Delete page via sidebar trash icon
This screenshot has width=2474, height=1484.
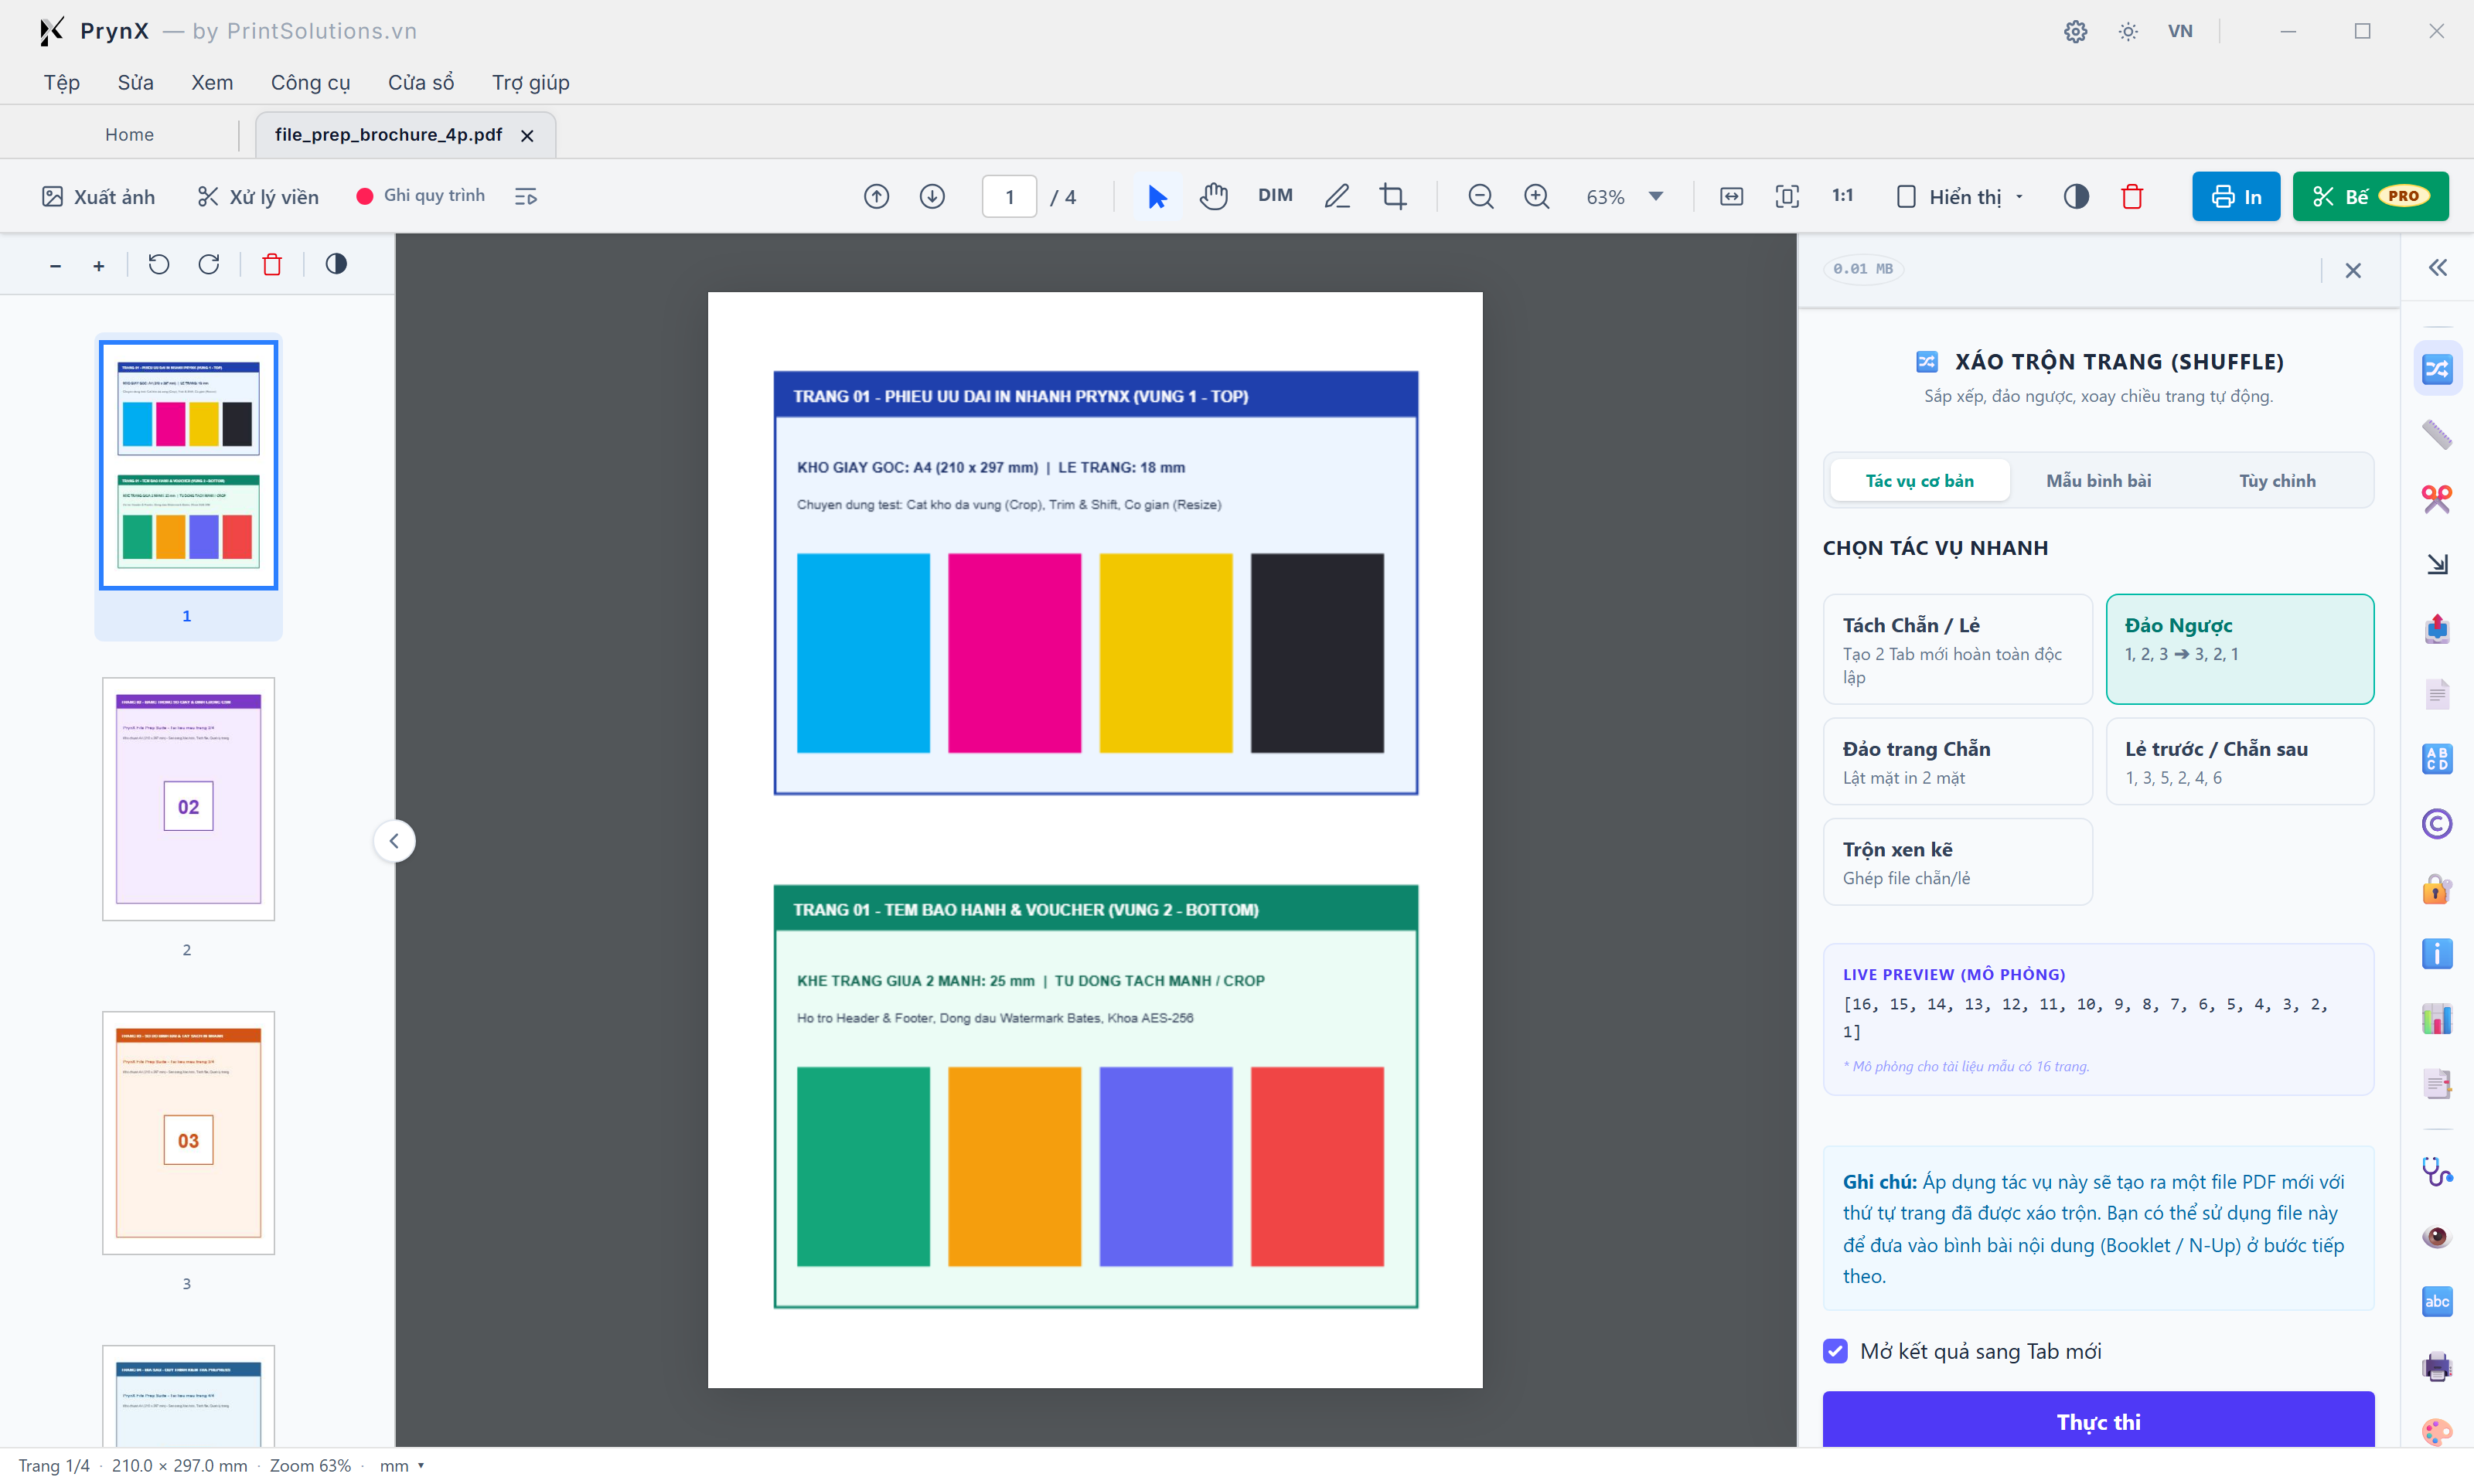(272, 264)
